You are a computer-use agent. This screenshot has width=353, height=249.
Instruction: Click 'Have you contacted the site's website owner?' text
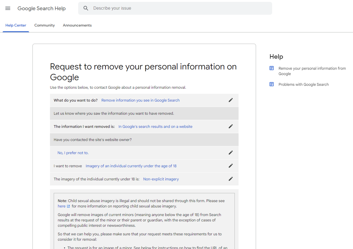tap(93, 140)
